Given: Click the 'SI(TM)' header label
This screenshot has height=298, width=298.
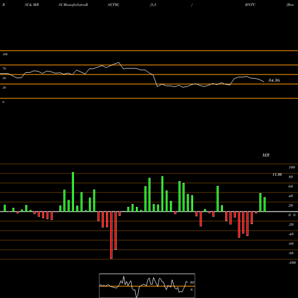Looking at the screenshot, I should pyautogui.click(x=113, y=5).
